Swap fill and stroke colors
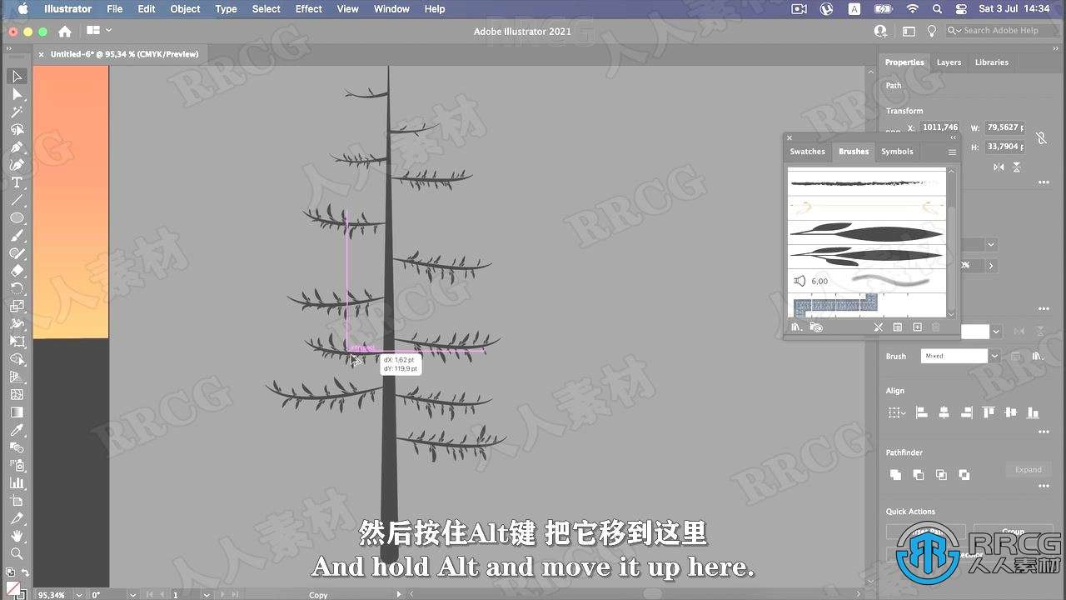Screen dimensions: 1066x600 pos(25,572)
